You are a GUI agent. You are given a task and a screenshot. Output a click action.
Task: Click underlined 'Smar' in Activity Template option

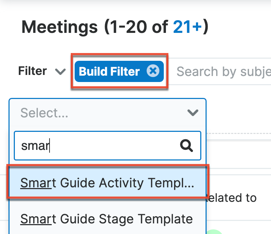[35, 183]
